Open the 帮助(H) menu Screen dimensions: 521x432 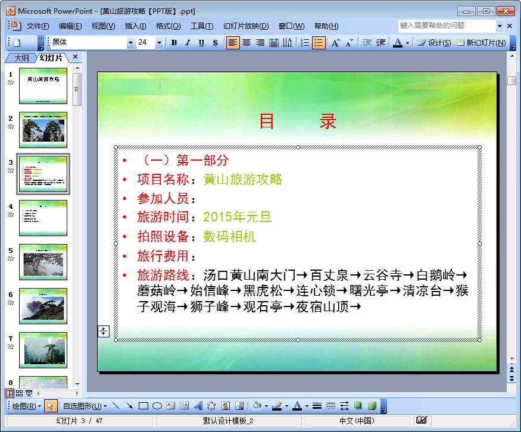(326, 26)
